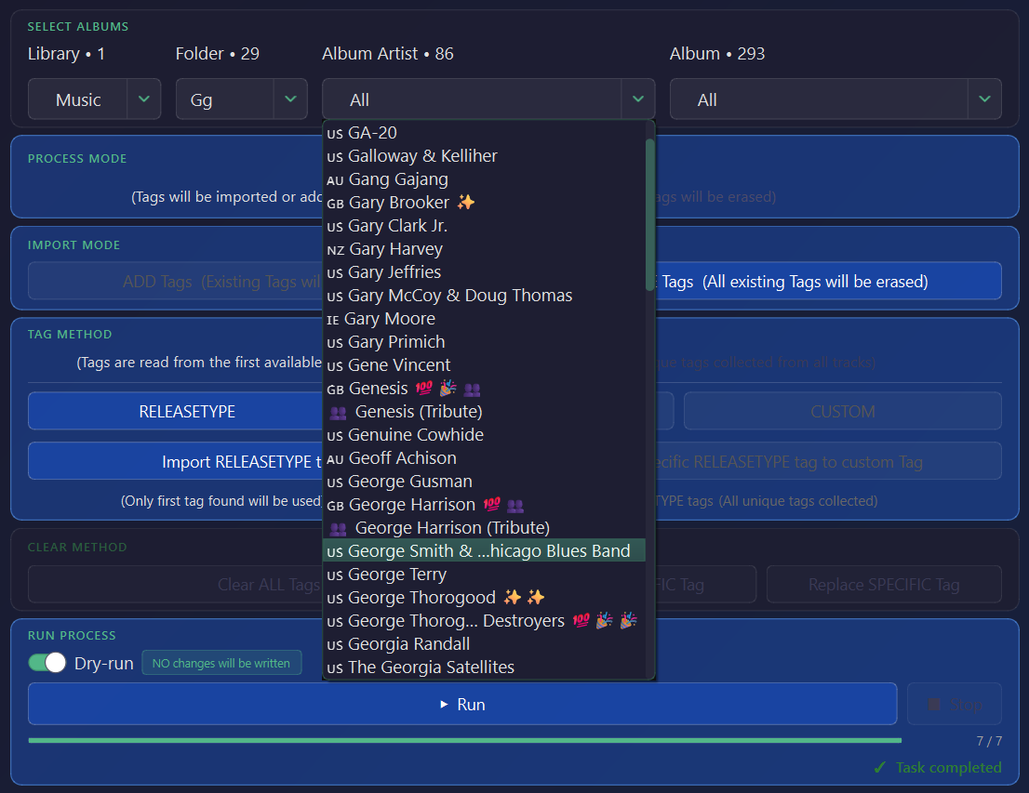Click the Replace SPECIFIC Tag button
Screen dimensions: 1029x793
coord(884,585)
